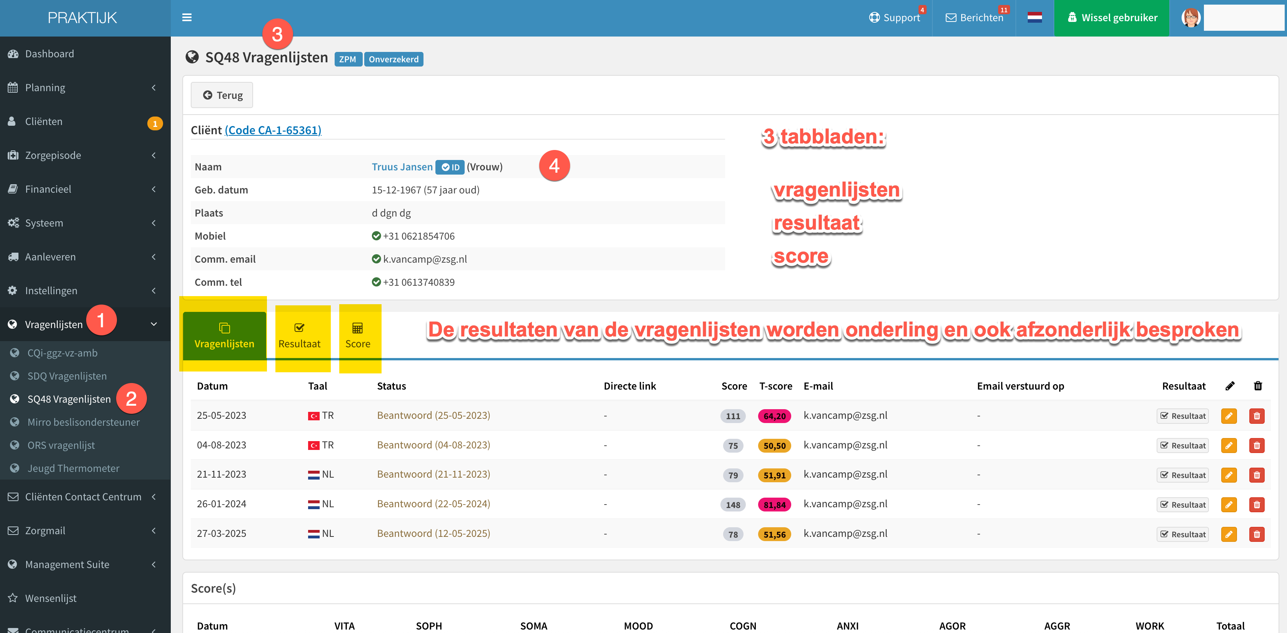Open Dashboard in sidebar
Viewport: 1287px width, 633px height.
coord(50,53)
